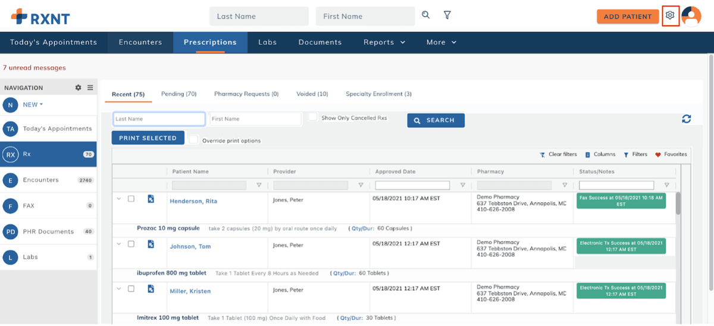
Task: Open Rita Henderson's prescription document icon
Action: pos(151,199)
